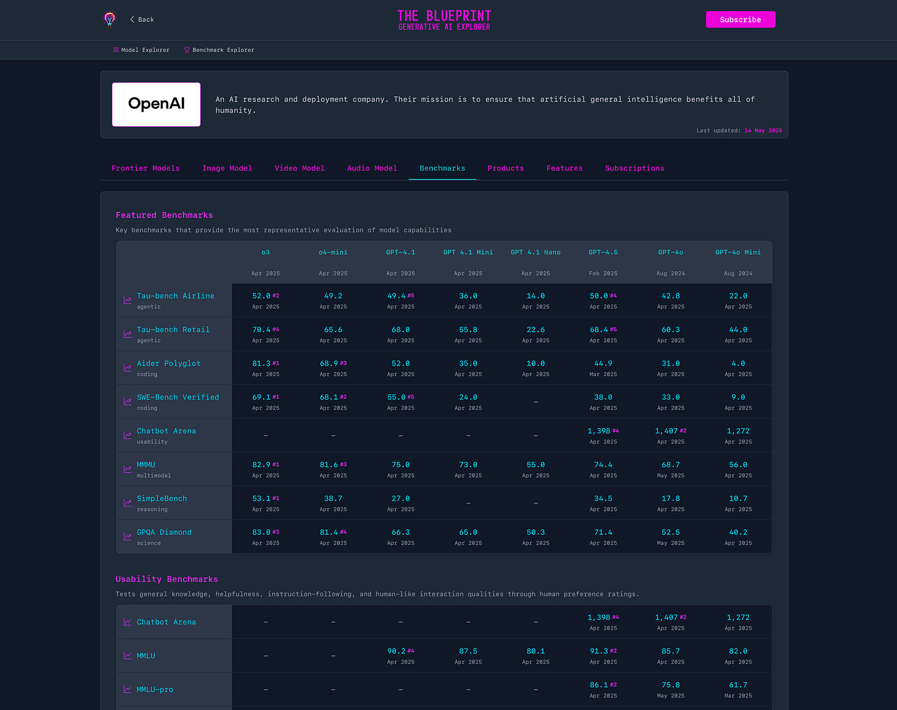Viewport: 897px width, 710px height.
Task: Click the 90.2 score in MMLU row
Action: tap(396, 651)
